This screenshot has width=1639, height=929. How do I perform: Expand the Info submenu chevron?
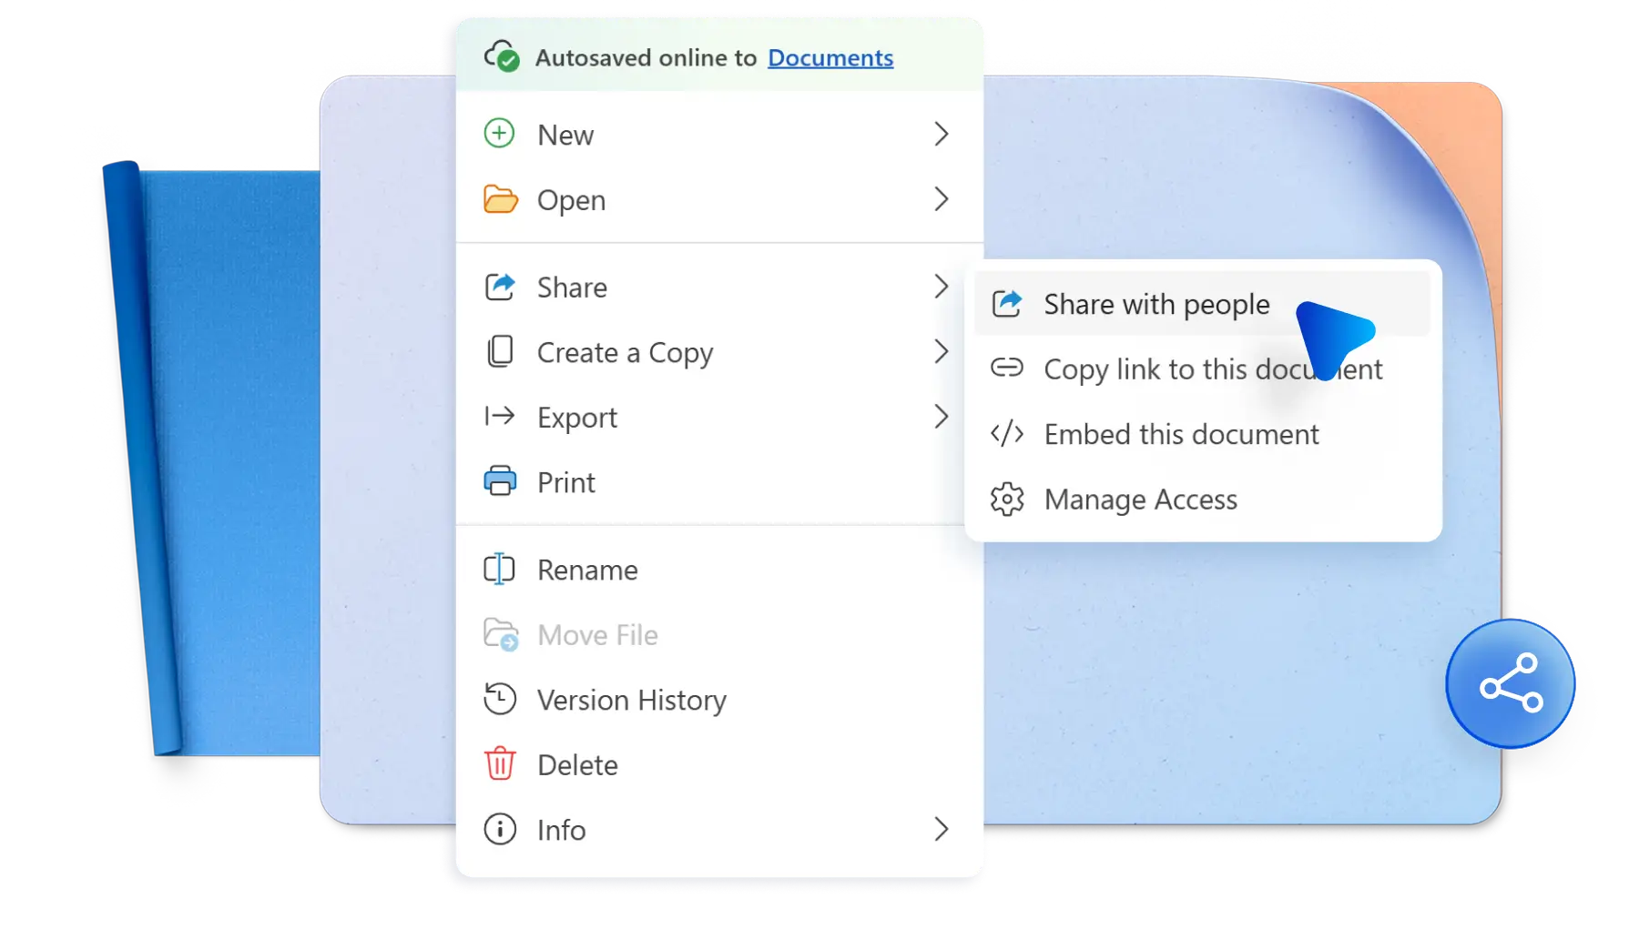point(942,829)
